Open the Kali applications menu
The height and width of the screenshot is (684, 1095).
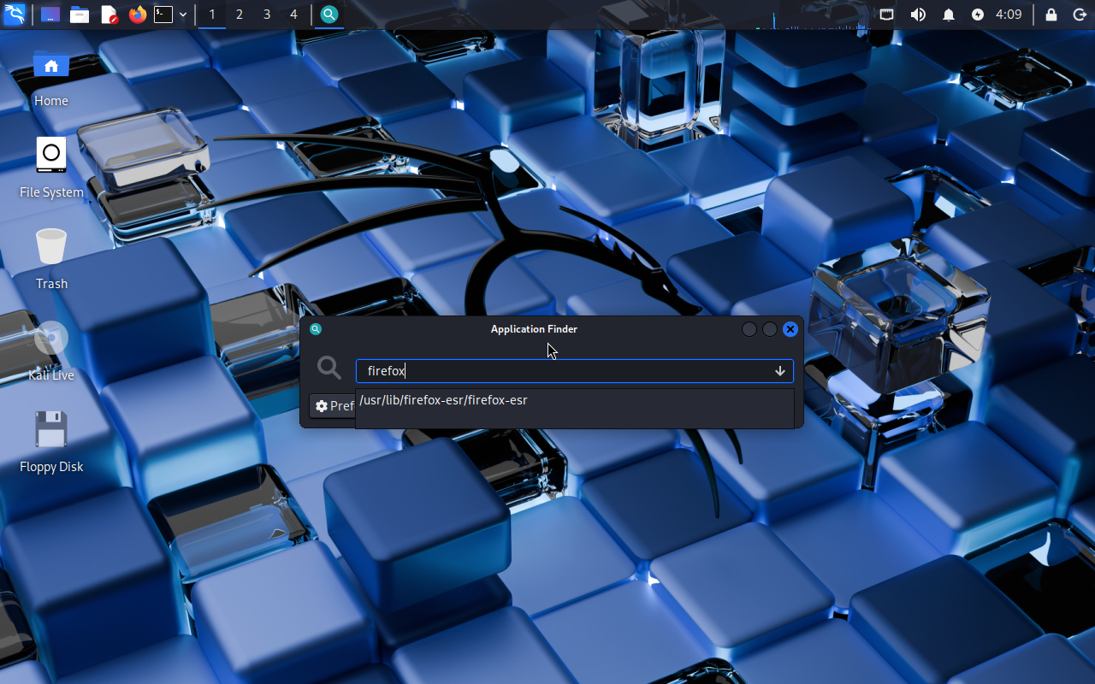pyautogui.click(x=15, y=15)
